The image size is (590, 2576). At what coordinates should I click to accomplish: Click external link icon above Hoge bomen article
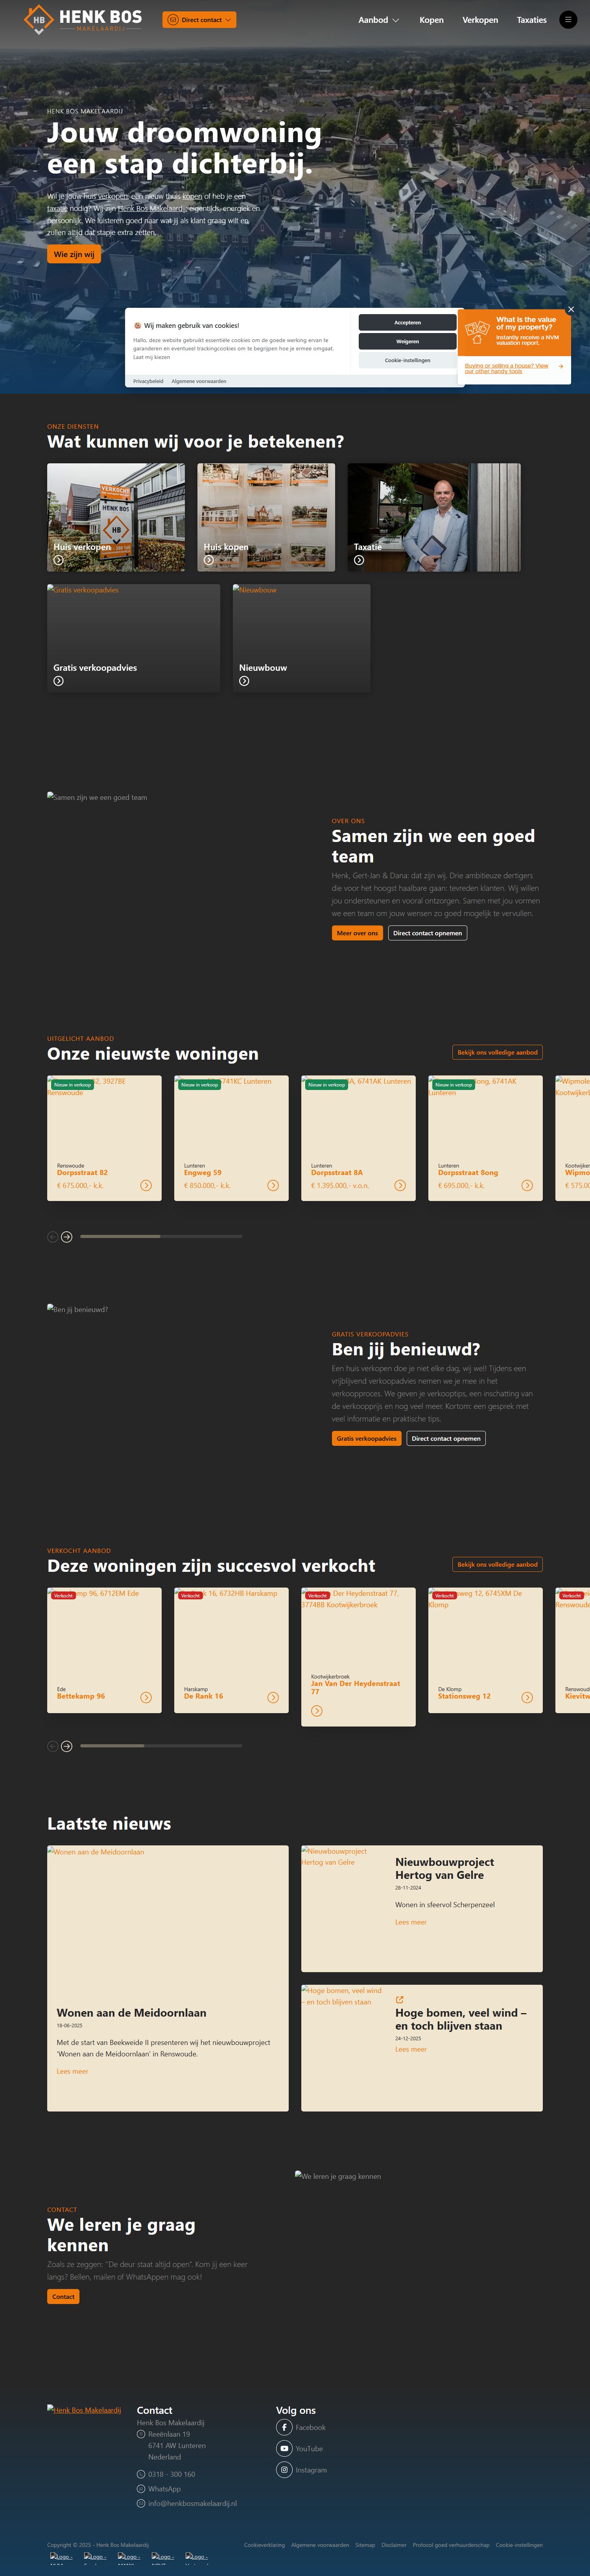pos(399,2000)
